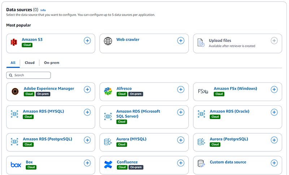The height and width of the screenshot is (175, 289).
Task: Open the Amazon FSx (Windows) link
Action: (236, 88)
